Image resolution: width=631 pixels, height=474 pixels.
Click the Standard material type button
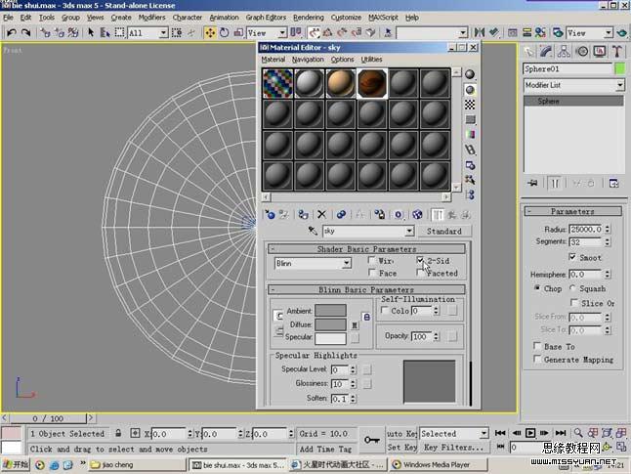pyautogui.click(x=443, y=231)
